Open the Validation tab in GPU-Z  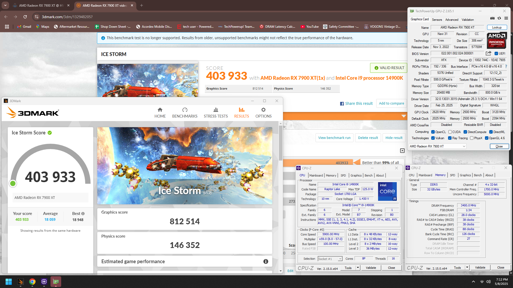468,20
